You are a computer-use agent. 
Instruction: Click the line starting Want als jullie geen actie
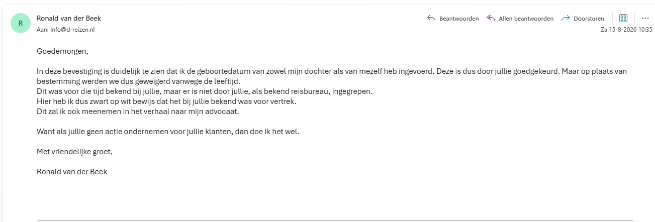(x=171, y=132)
